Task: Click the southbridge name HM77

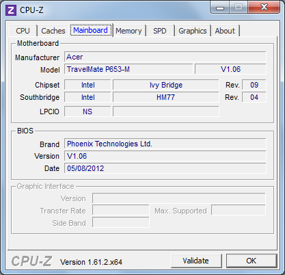Action: [166, 97]
